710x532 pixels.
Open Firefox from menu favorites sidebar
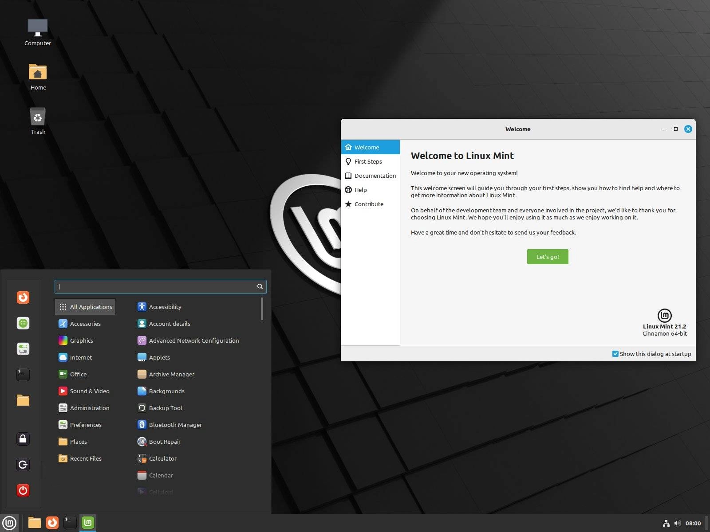pyautogui.click(x=23, y=297)
